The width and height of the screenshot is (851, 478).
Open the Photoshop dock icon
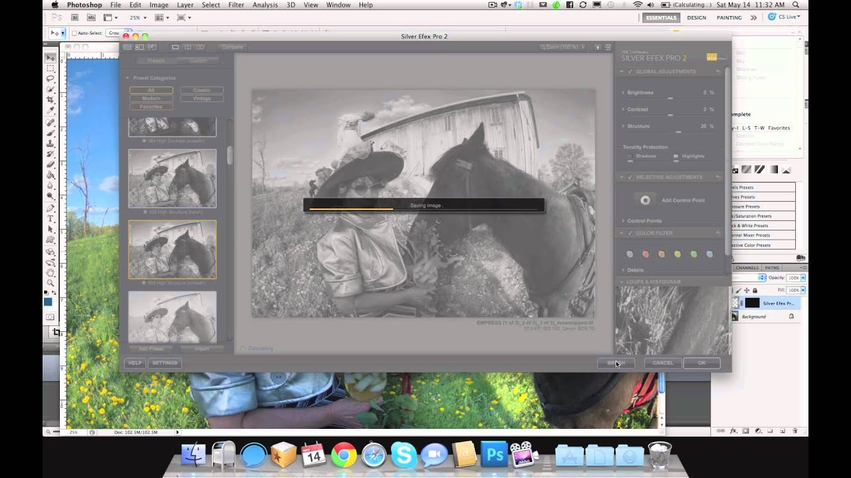(x=493, y=455)
